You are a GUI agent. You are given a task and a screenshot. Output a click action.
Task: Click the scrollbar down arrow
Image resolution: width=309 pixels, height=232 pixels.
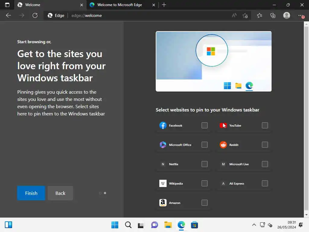point(306,215)
